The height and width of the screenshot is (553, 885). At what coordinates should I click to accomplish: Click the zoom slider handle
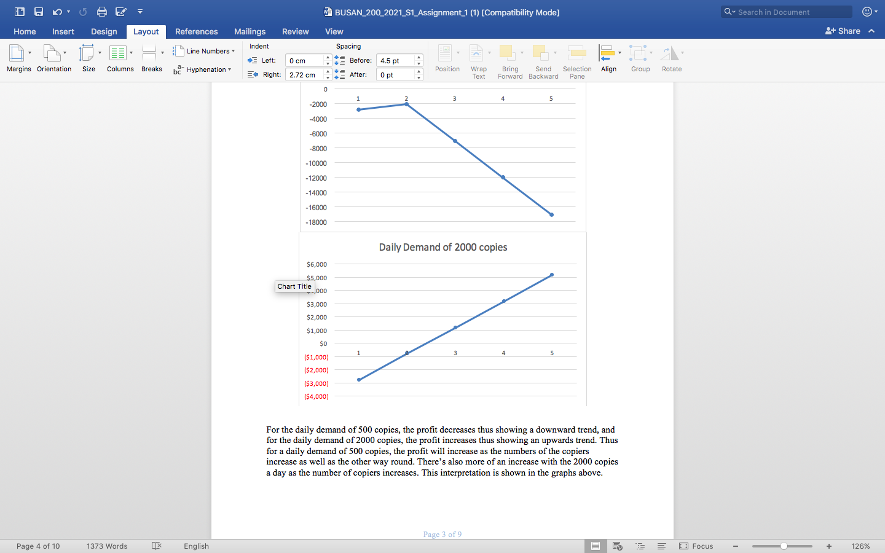coord(784,546)
